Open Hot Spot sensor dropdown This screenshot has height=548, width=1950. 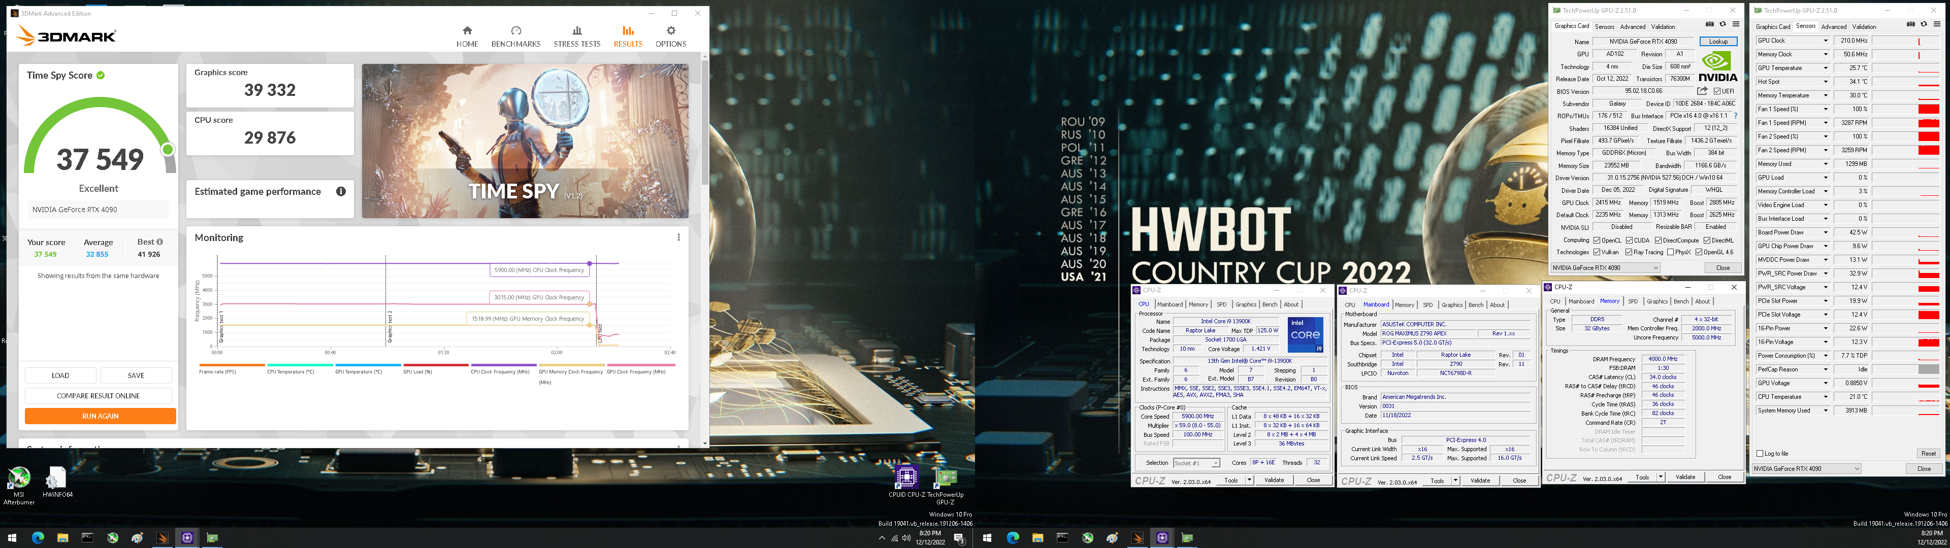[1825, 82]
